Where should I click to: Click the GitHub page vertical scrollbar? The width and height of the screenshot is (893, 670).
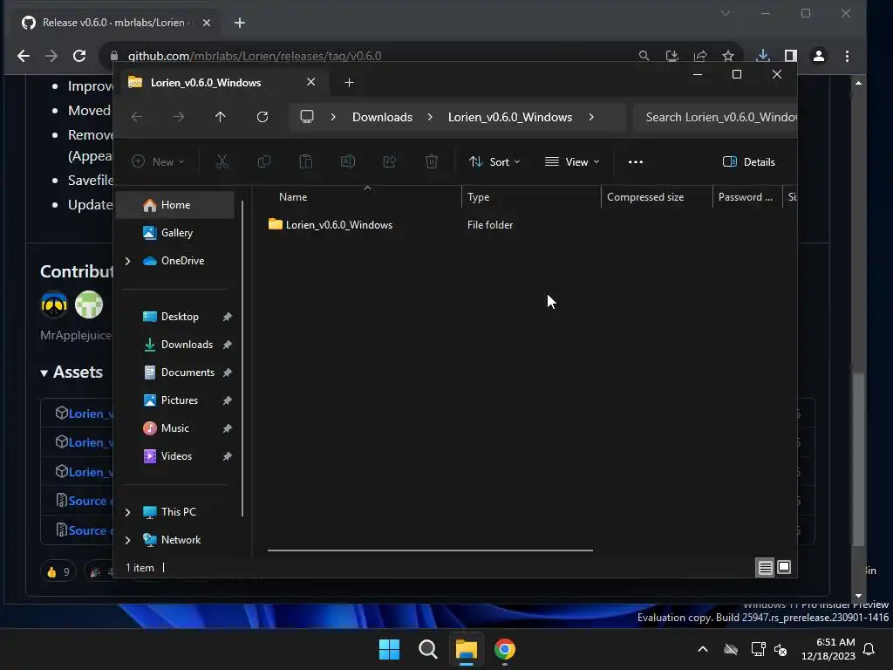tap(858, 461)
